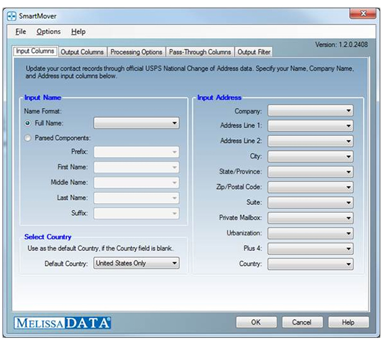Select the Parsed Components radio button
Image resolution: width=386 pixels, height=346 pixels.
click(28, 138)
